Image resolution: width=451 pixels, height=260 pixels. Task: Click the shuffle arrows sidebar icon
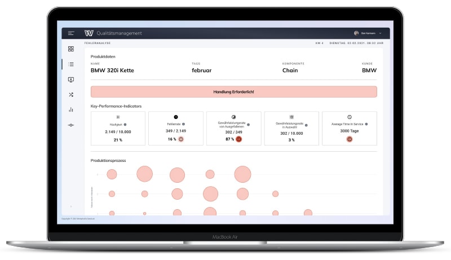[x=71, y=95]
